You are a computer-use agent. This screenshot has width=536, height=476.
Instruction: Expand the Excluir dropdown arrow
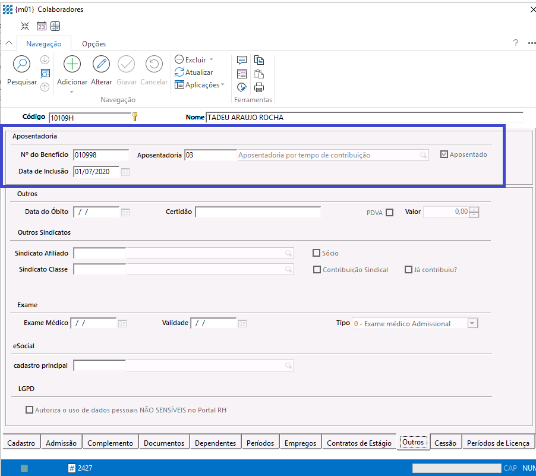point(212,59)
